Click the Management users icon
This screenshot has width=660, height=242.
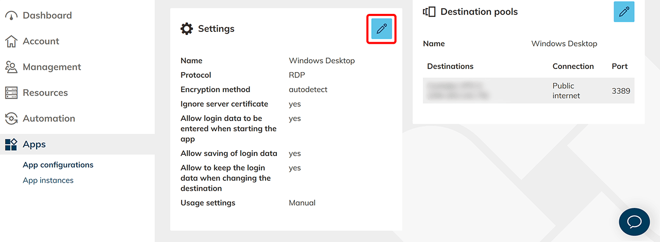11,67
